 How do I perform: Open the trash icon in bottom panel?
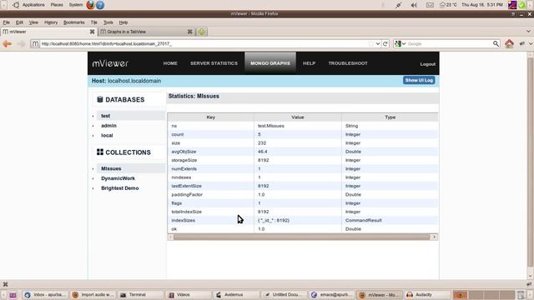coord(520,294)
